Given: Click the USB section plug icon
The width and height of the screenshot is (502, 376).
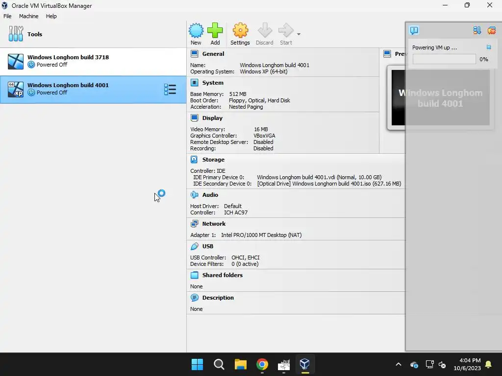Looking at the screenshot, I should tap(194, 246).
